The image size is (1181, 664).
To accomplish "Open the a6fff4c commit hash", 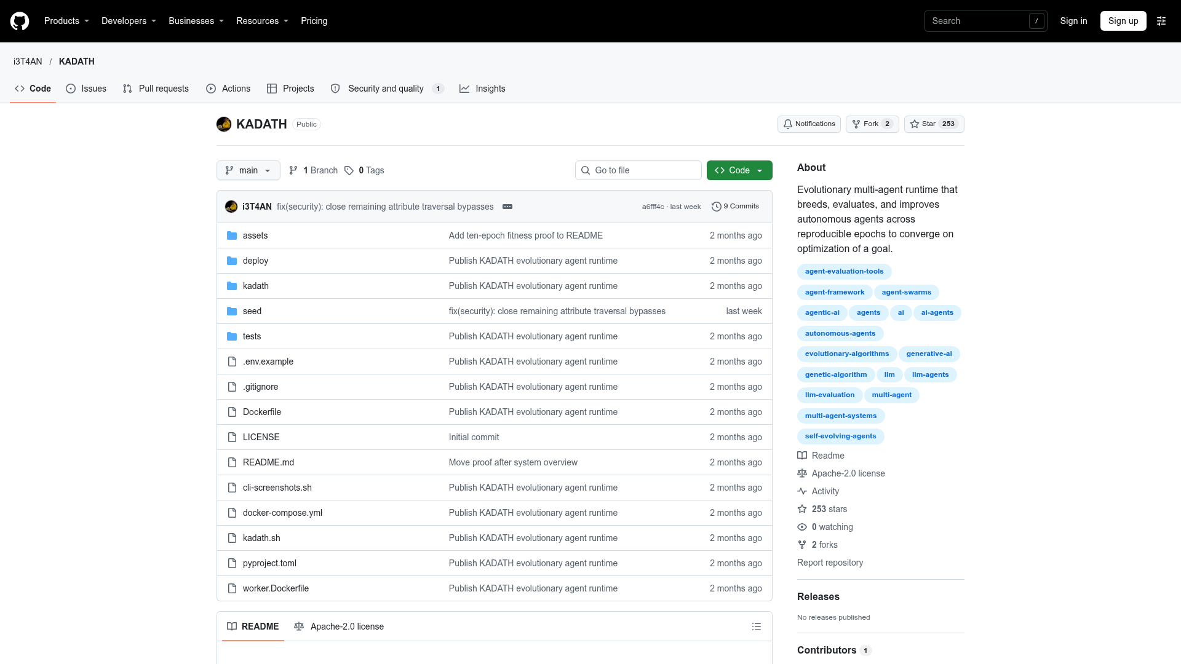I will 653,207.
